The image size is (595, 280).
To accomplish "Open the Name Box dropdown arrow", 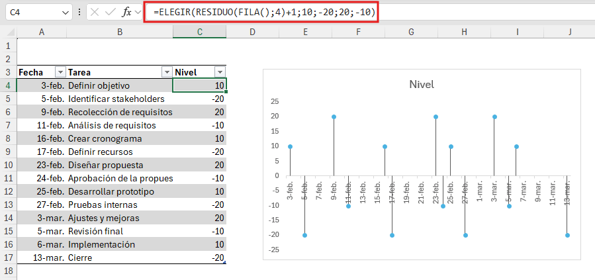I will point(64,13).
